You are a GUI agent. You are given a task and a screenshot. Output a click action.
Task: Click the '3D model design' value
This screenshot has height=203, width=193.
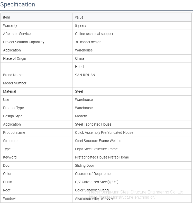(x=88, y=42)
